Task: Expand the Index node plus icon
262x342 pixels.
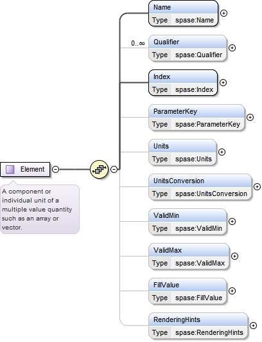Action: point(223,83)
